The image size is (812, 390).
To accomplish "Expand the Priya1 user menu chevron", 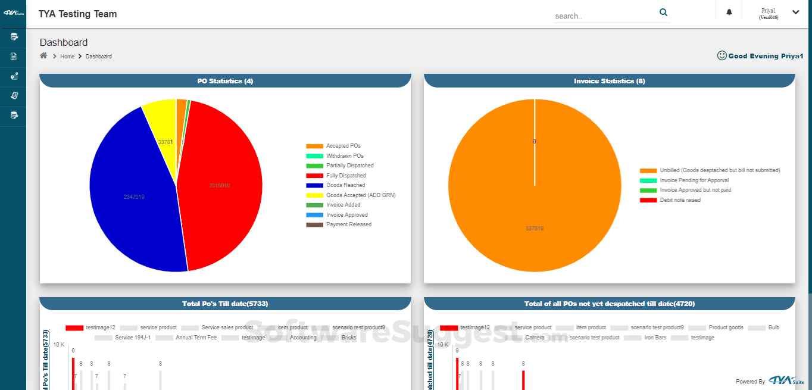I will [x=796, y=12].
